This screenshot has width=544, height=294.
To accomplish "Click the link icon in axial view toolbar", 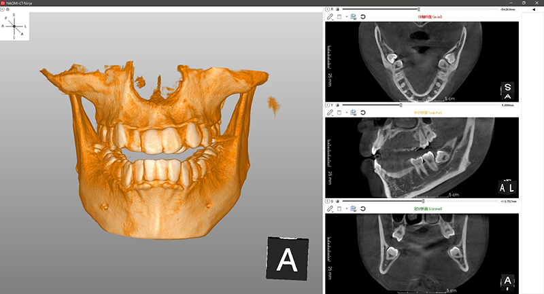I will [330, 16].
